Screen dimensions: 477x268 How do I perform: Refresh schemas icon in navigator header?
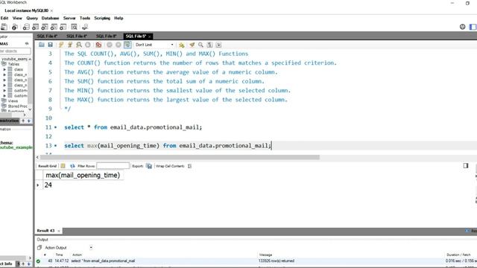[27, 43]
